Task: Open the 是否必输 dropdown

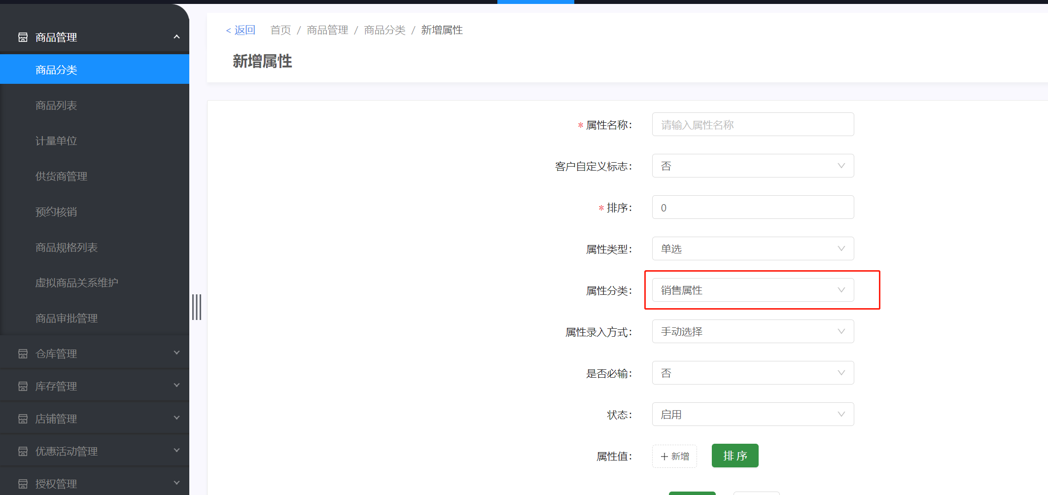Action: click(x=752, y=373)
